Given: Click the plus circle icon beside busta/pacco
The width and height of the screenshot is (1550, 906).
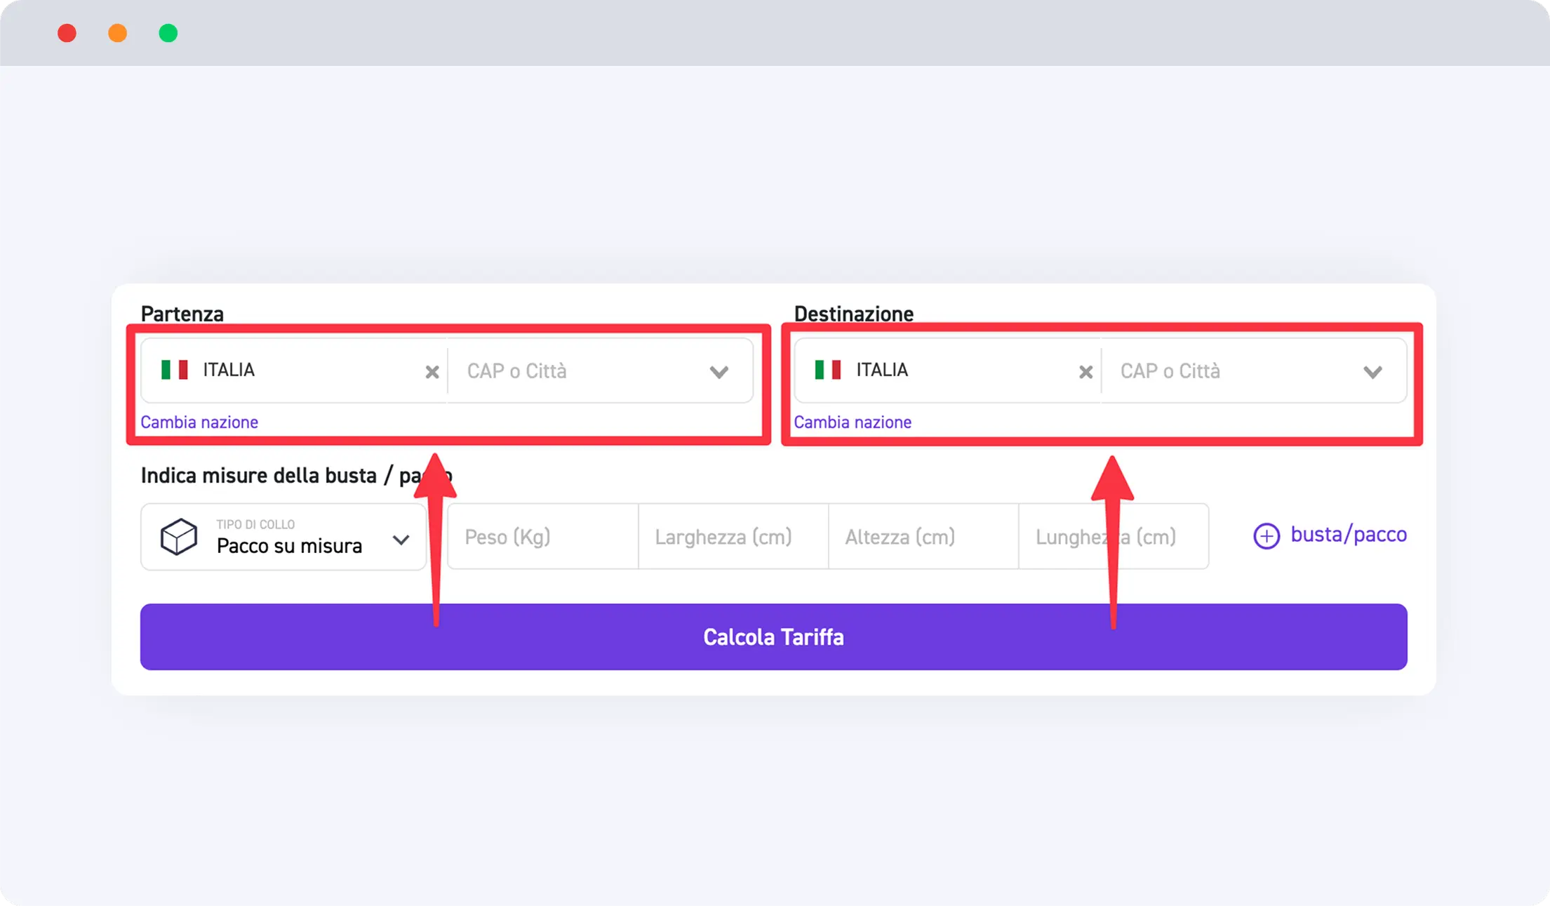Looking at the screenshot, I should coord(1267,536).
